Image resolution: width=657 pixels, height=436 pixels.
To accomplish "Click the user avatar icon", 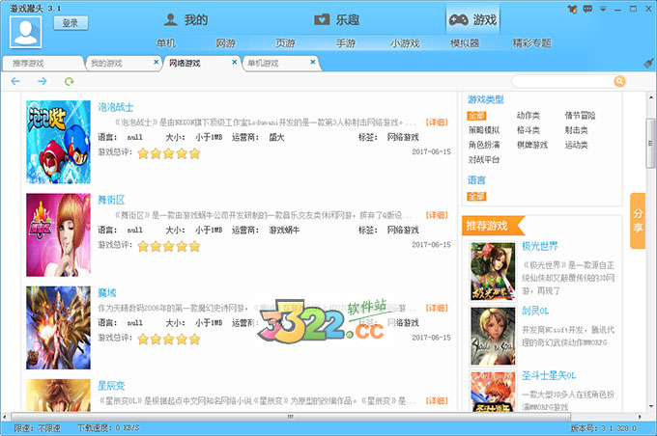I will [x=25, y=32].
